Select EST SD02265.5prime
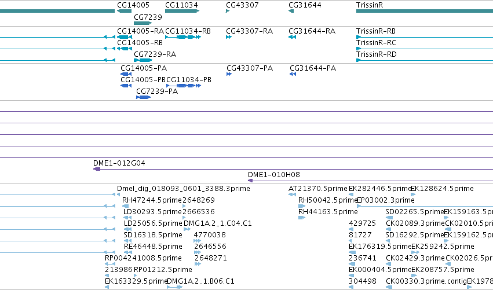The height and width of the screenshot is (290, 493). [414, 212]
